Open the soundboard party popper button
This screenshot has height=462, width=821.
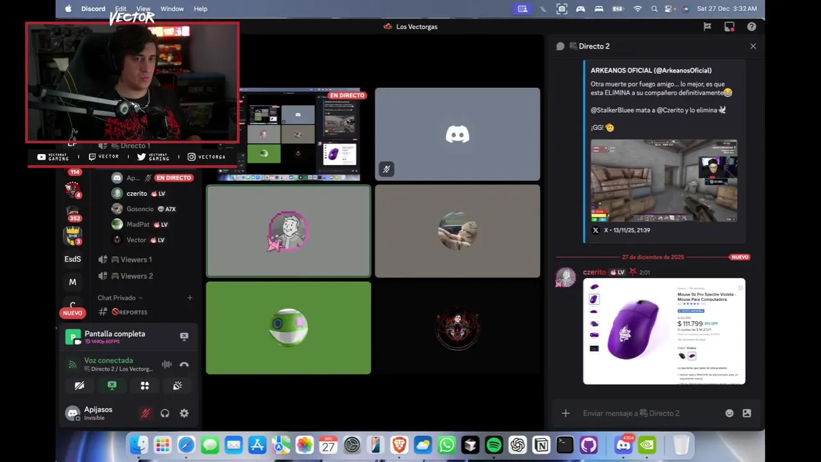click(x=178, y=386)
